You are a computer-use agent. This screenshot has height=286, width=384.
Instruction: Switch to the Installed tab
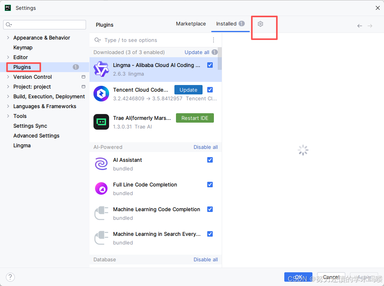230,24
